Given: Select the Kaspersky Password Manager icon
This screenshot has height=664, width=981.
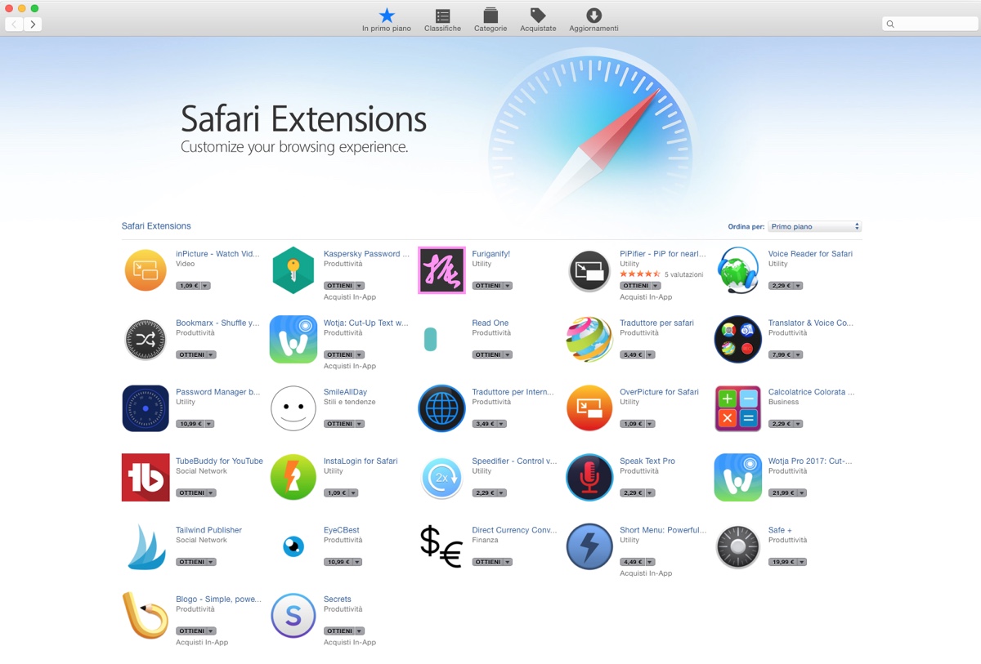Looking at the screenshot, I should 293,270.
